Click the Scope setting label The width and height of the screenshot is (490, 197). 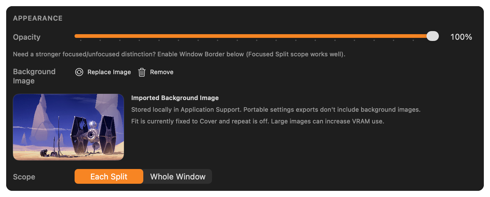coord(24,177)
